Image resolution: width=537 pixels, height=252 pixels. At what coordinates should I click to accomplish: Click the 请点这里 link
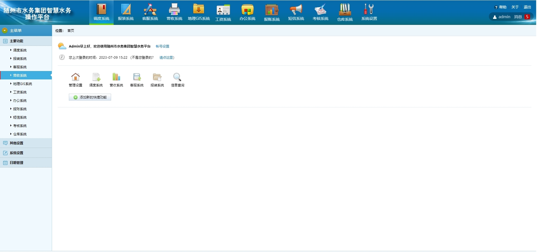[166, 58]
